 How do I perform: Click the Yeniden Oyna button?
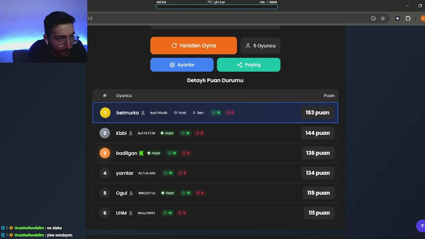pos(194,45)
